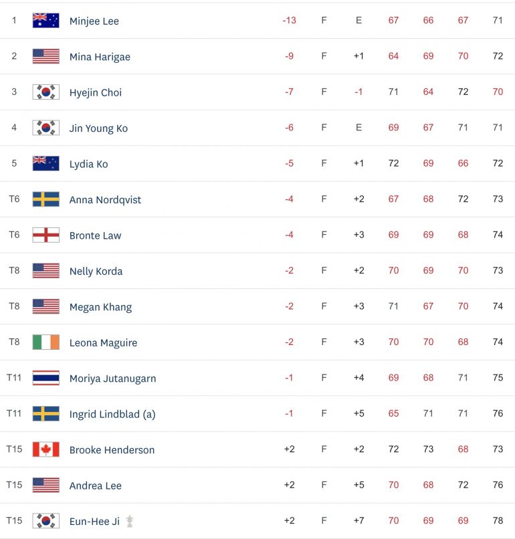The height and width of the screenshot is (539, 515).
Task: Open Jin Young Ko's player name link
Action: pyautogui.click(x=99, y=128)
